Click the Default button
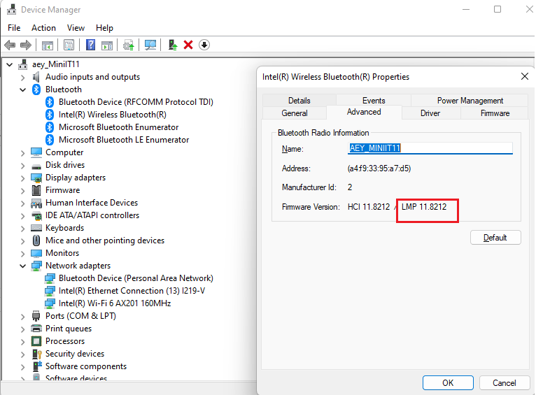536x395 pixels. pos(495,237)
